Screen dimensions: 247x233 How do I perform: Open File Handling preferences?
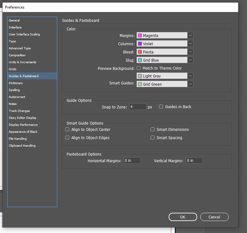coord(32,138)
